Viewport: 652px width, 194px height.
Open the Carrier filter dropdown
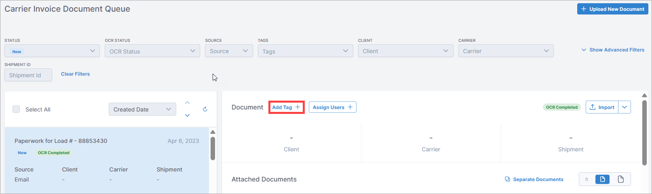coord(506,51)
